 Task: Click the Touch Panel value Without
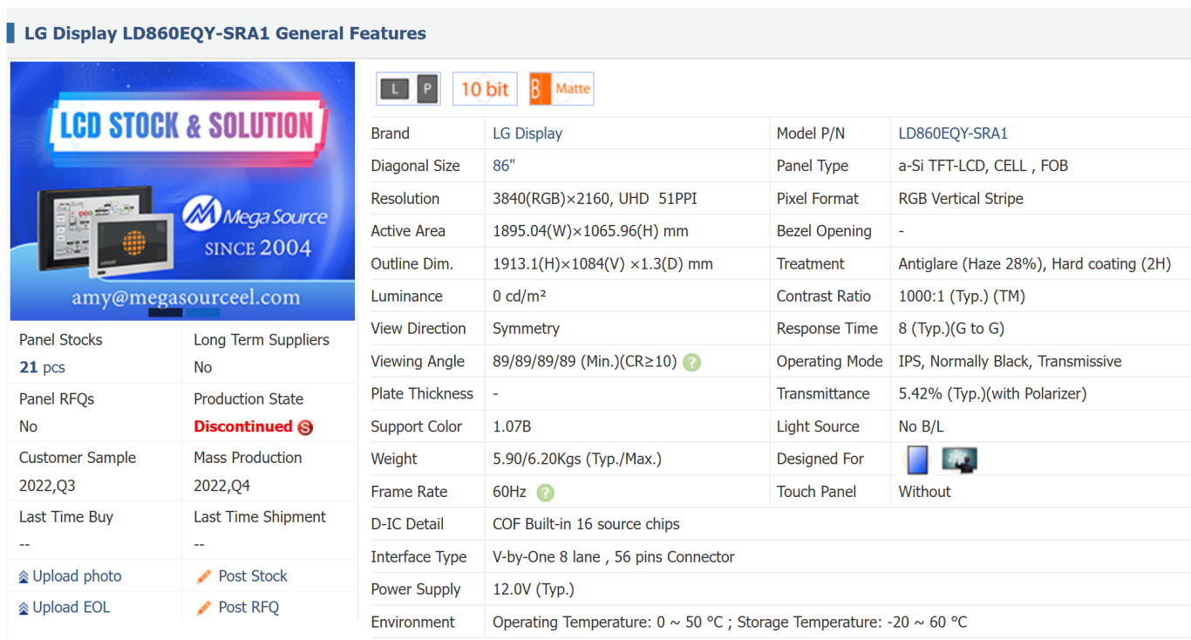click(x=924, y=493)
